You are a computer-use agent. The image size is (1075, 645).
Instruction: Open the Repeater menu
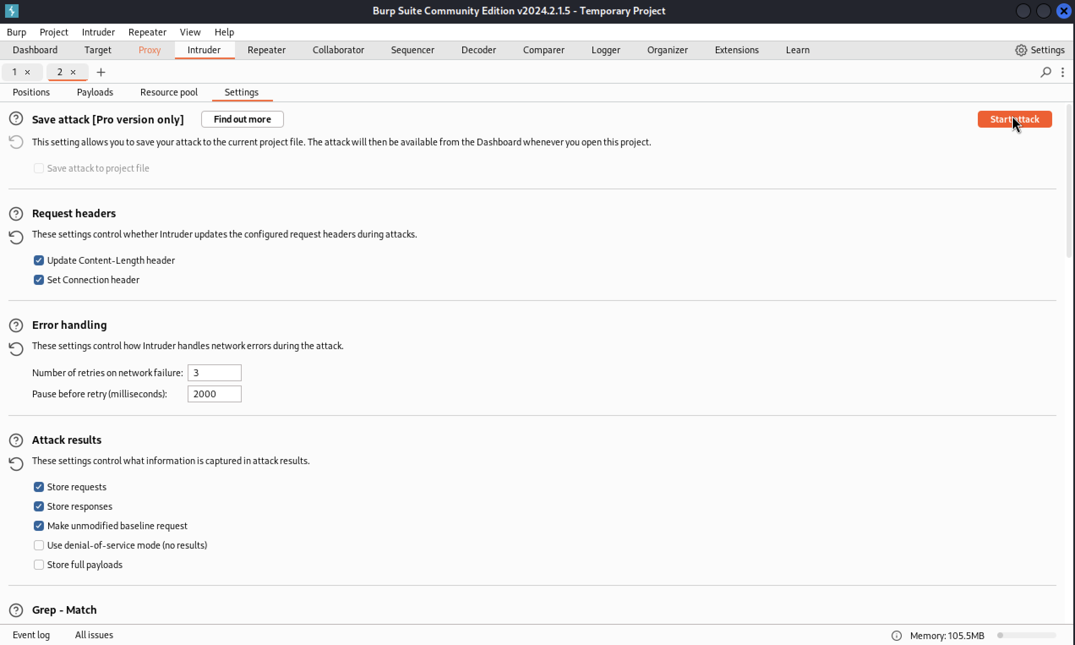pos(147,32)
